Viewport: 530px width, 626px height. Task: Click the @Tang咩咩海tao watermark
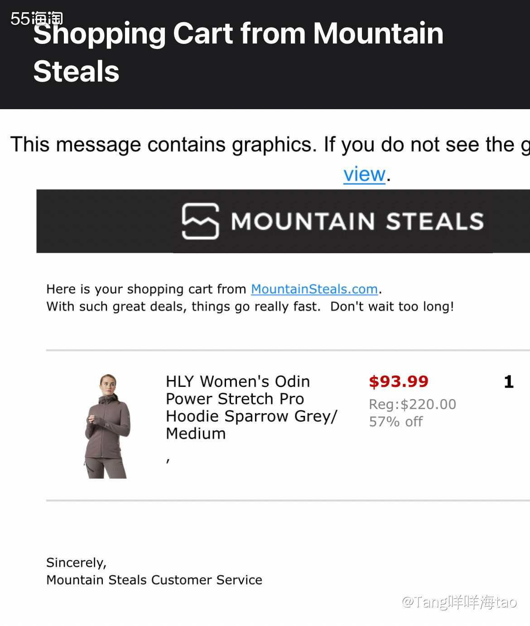pos(459,602)
